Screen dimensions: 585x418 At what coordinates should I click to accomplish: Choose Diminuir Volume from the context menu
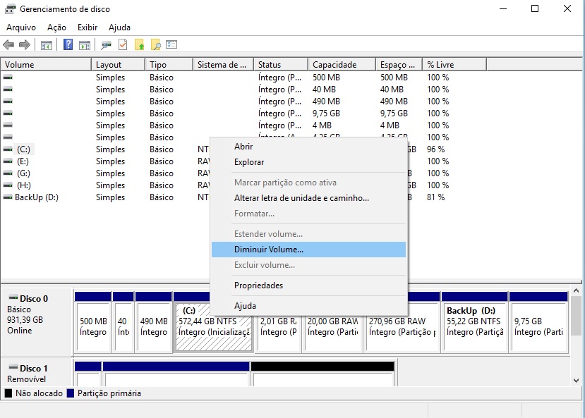pos(269,250)
